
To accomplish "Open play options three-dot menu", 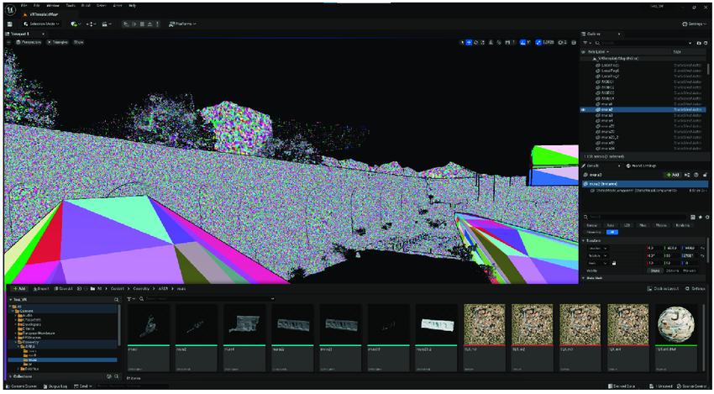I will click(156, 24).
